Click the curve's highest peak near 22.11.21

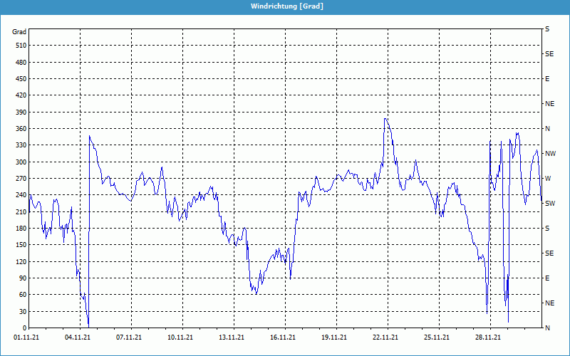tap(385, 119)
